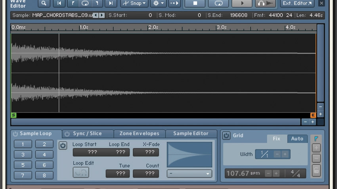Click the orange E end marker
The width and height of the screenshot is (337, 189).
[x=313, y=115]
